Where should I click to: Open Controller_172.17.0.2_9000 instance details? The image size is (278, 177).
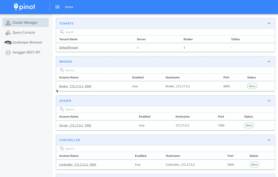point(78,164)
